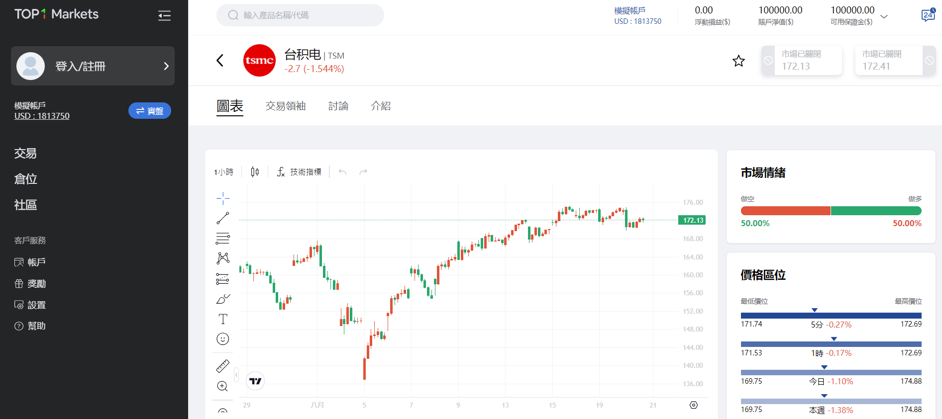942x419 pixels.
Task: Open the 1小時 timeframe selector
Action: click(224, 172)
